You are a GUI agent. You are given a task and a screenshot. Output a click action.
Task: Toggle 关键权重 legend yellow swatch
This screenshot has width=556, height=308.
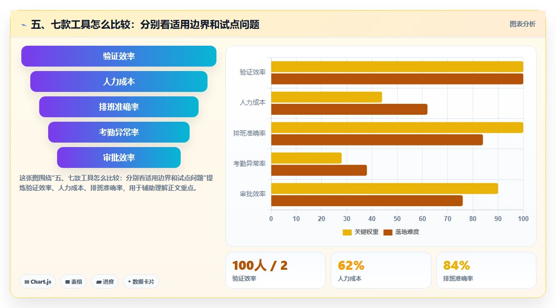347,232
